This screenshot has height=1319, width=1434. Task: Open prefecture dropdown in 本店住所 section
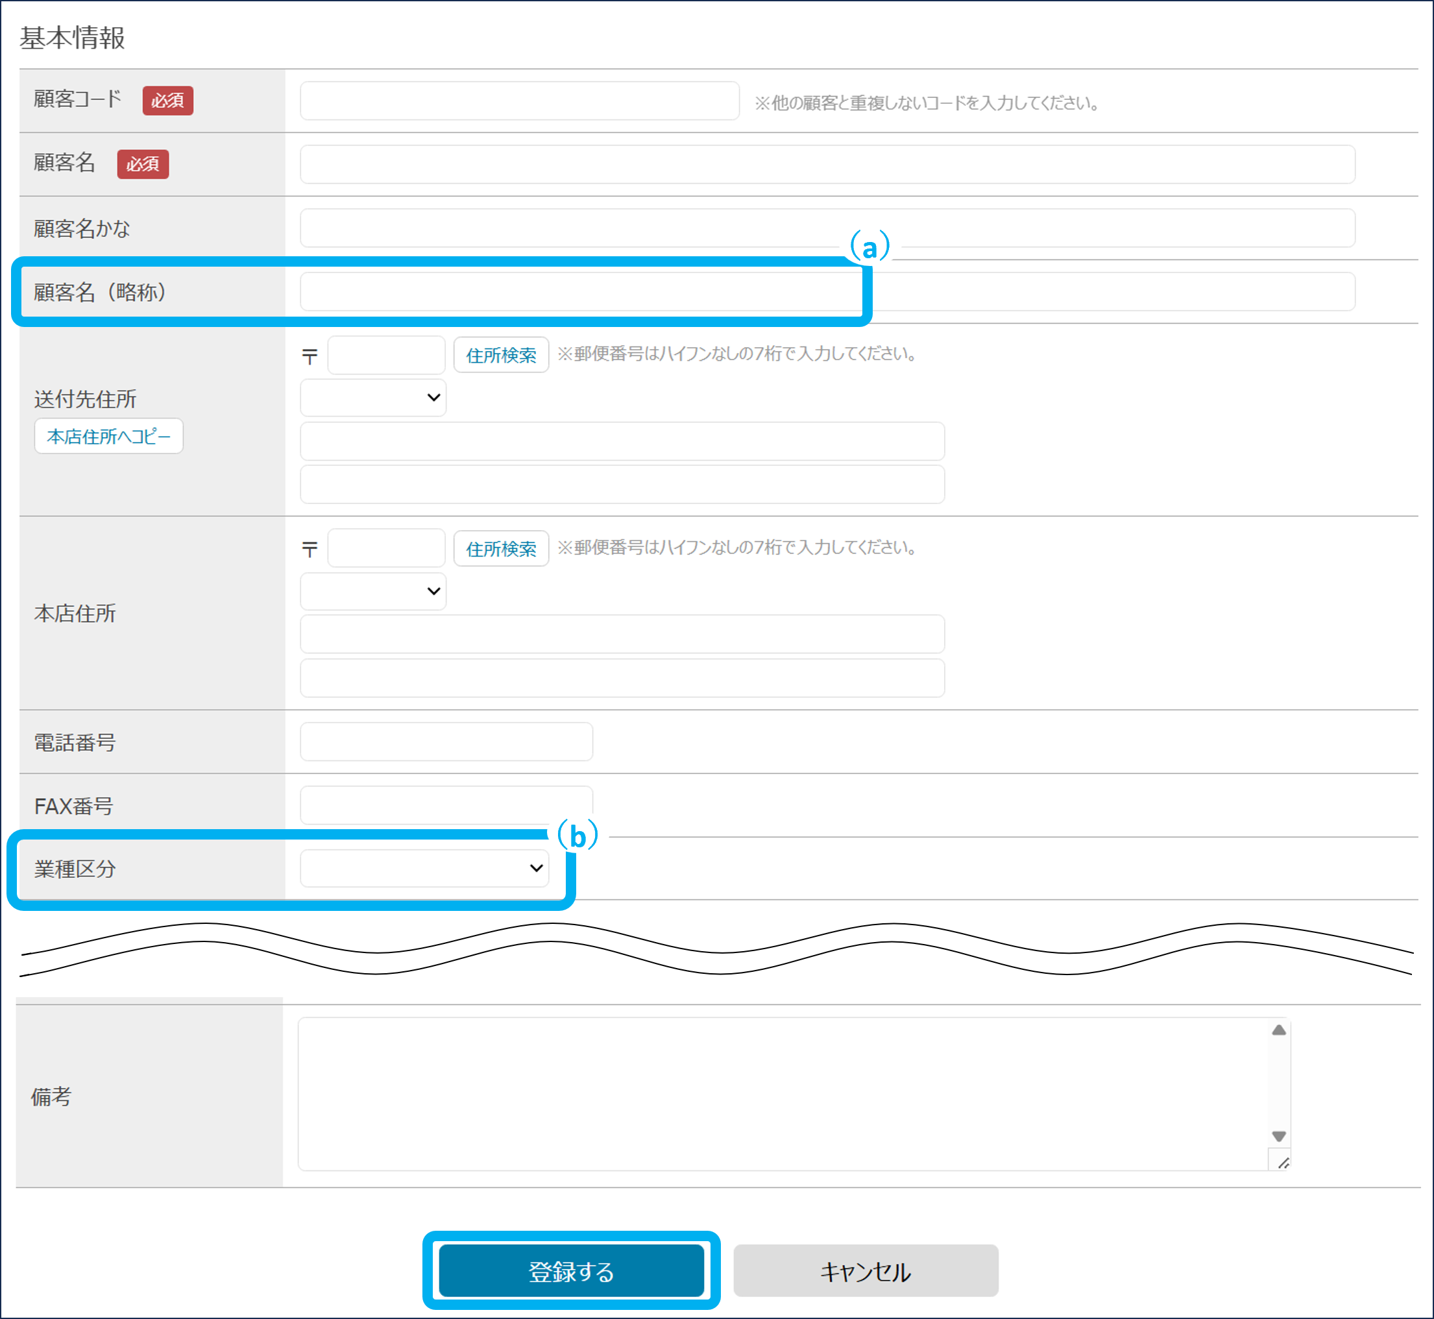(372, 591)
